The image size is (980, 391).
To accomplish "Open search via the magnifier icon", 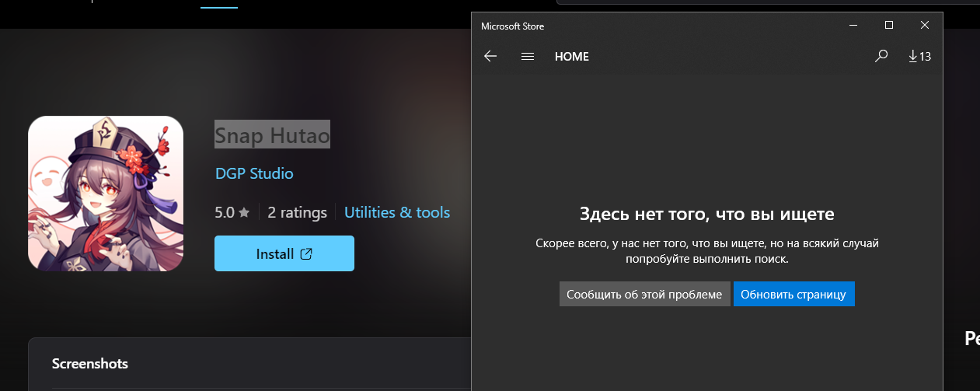I will point(881,56).
